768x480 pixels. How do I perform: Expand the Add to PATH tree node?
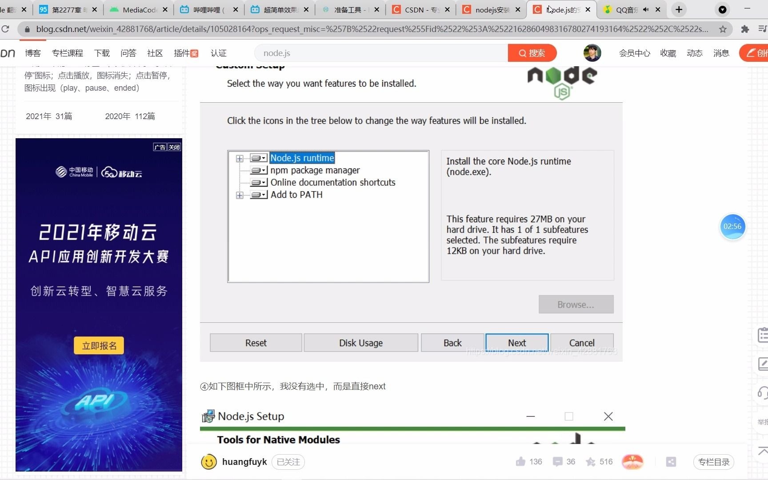tap(240, 195)
